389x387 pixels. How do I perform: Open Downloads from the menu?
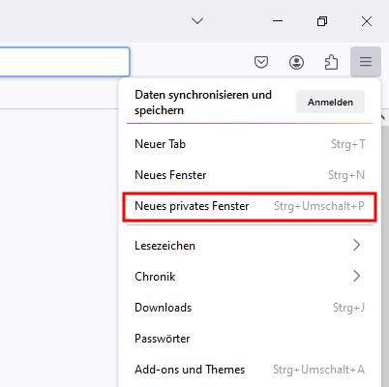click(x=250, y=308)
